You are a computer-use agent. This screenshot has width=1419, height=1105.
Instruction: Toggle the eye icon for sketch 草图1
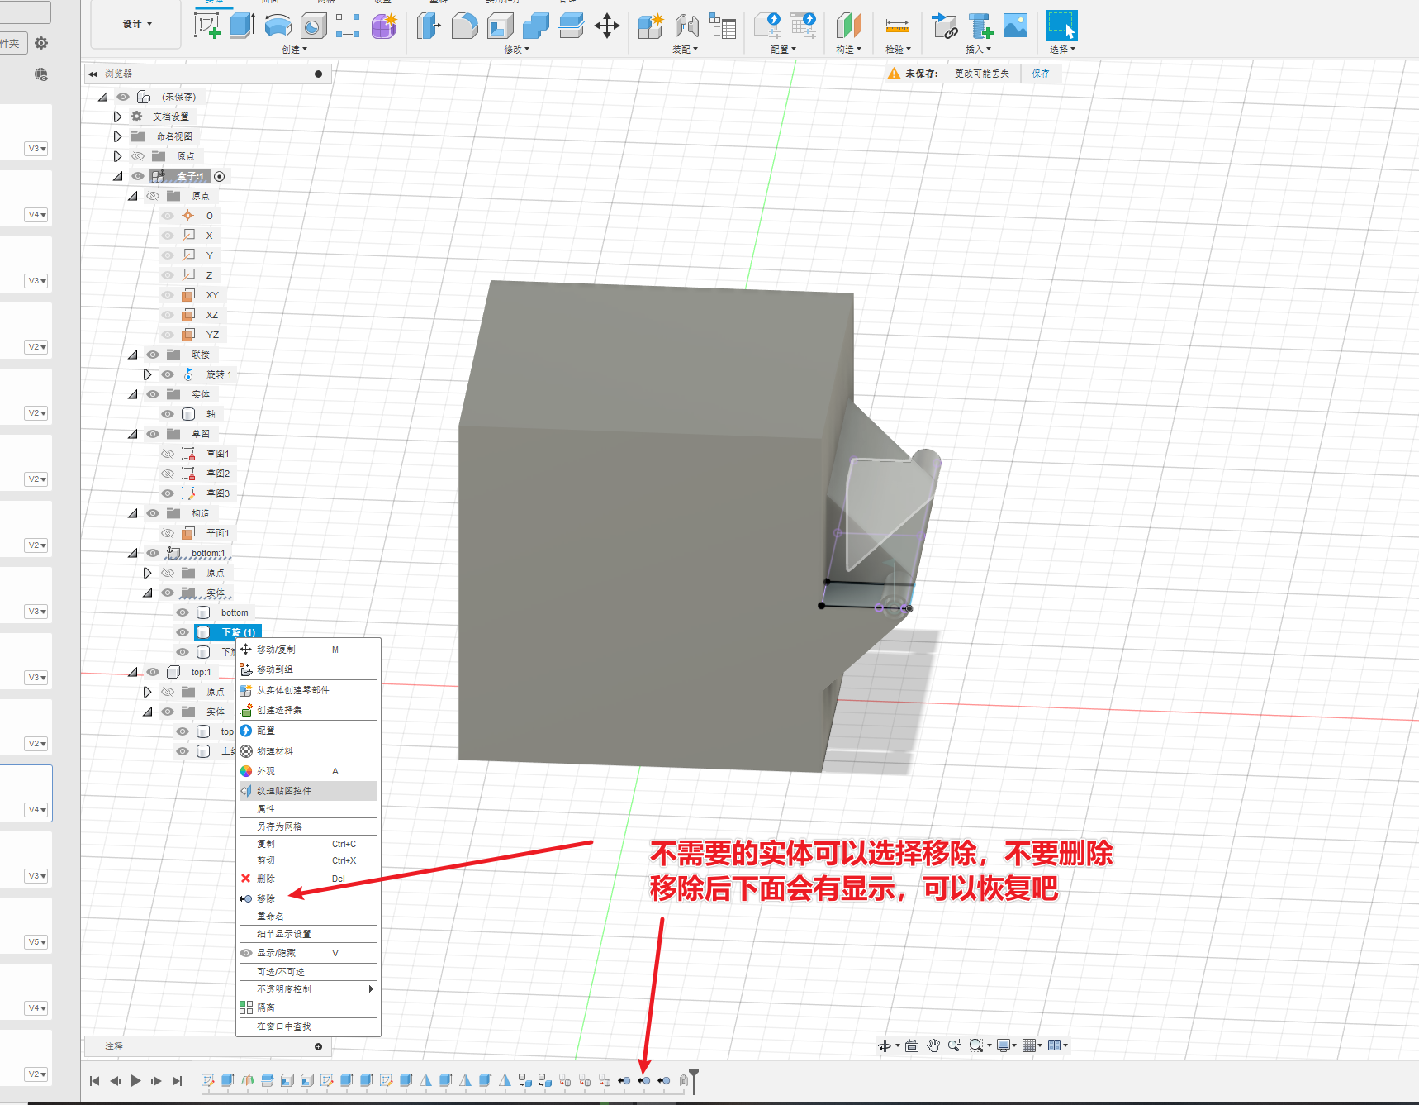coord(168,454)
